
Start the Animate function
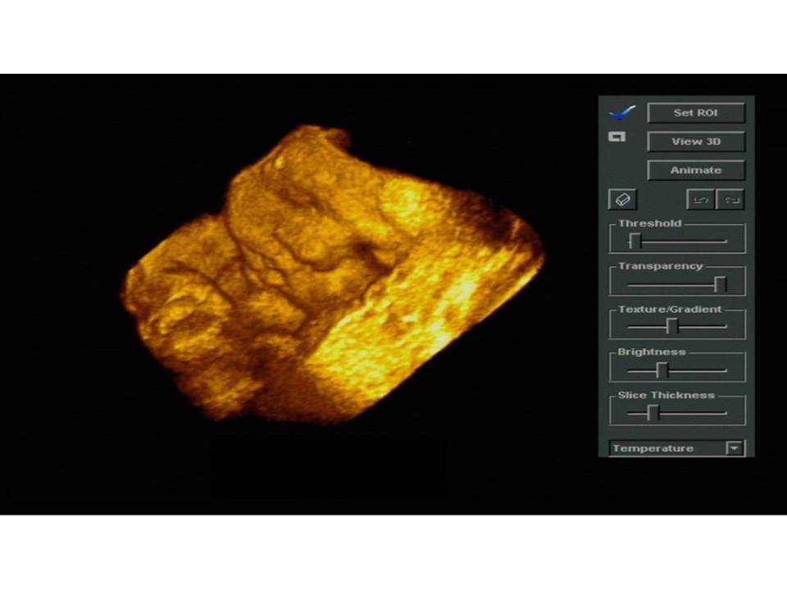coord(696,170)
